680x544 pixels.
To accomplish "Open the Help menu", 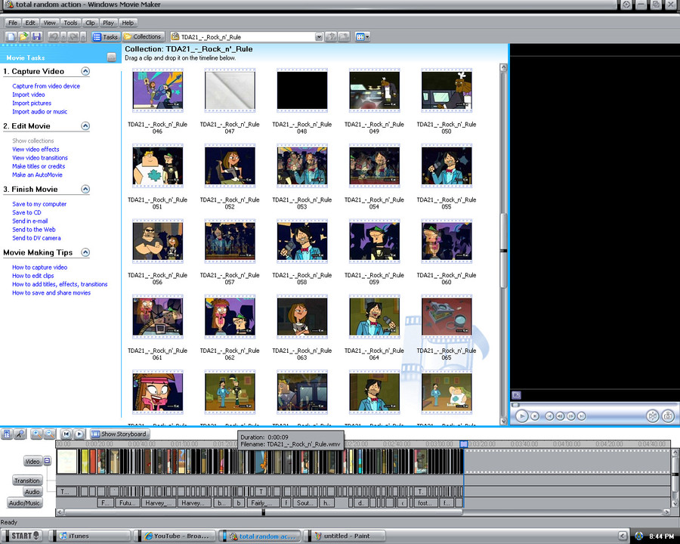I will coord(128,23).
